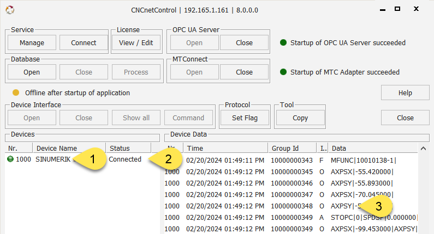The image size is (434, 234).
Task: Click the Group Id column header
Action: click(293, 148)
